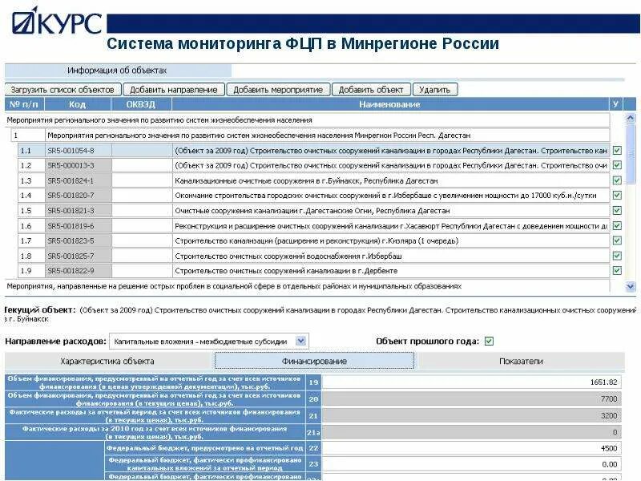
Task: Switch to Характеристика объекта tab
Action: (107, 362)
